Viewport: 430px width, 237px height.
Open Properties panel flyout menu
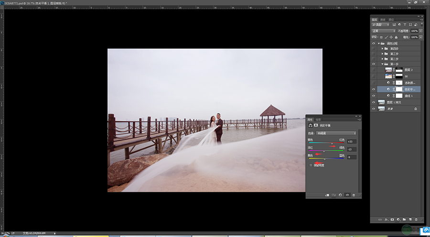[359, 119]
